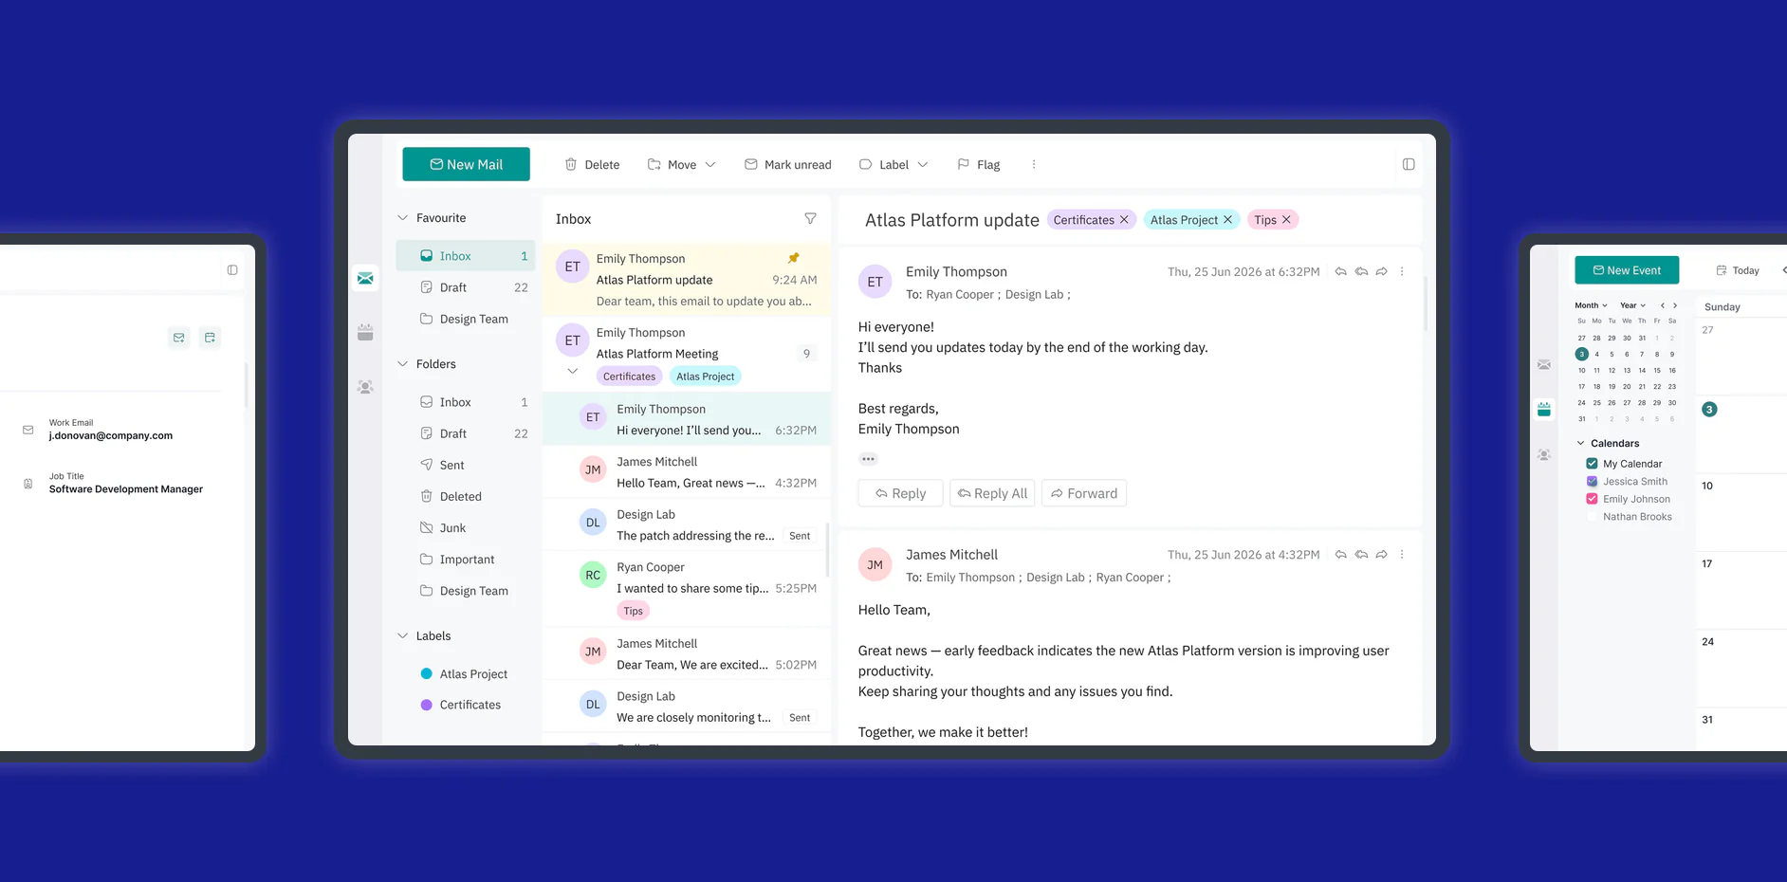This screenshot has width=1787, height=882.
Task: Toggle Jessica Smith calendar checkbox
Action: click(1592, 481)
